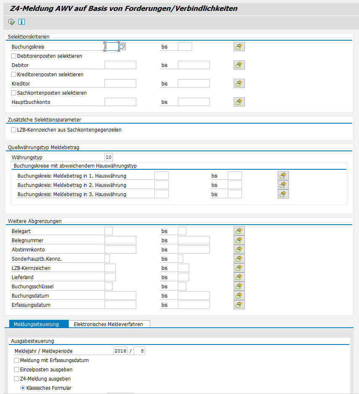The image size is (359, 394).
Task: Enable Debitorenposten selektieren checkbox
Action: (14, 56)
